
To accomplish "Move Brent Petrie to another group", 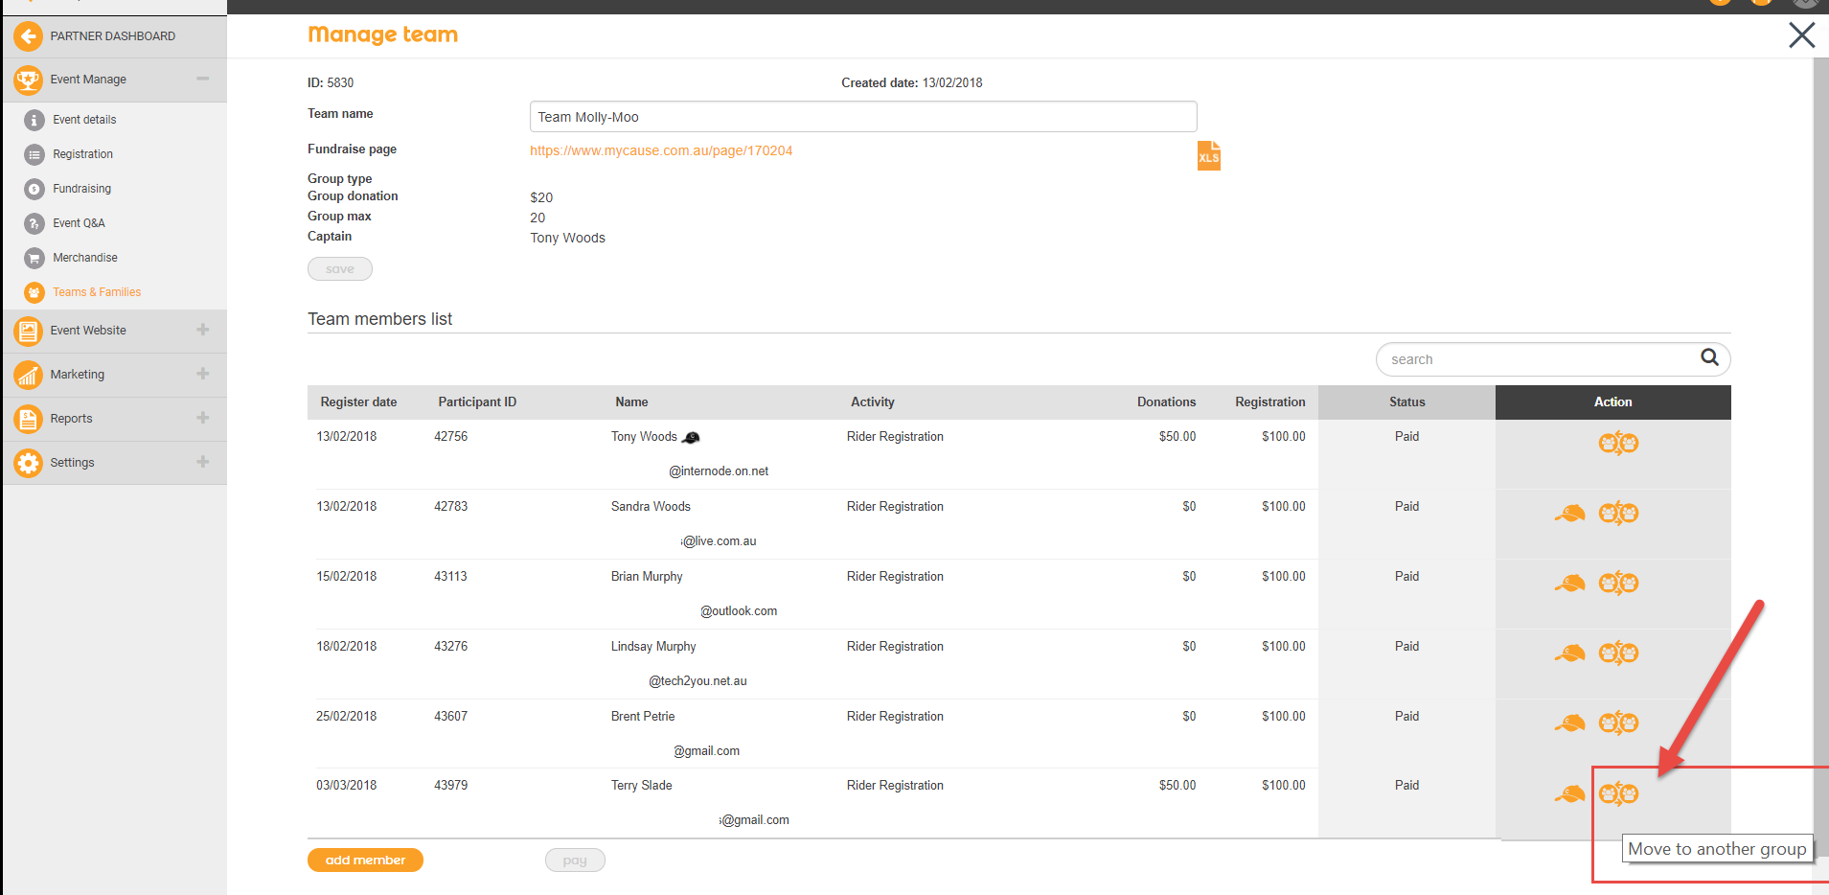I will (1618, 723).
